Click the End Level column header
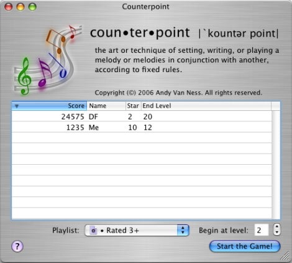Image resolution: width=292 pixels, height=263 pixels. coord(206,106)
